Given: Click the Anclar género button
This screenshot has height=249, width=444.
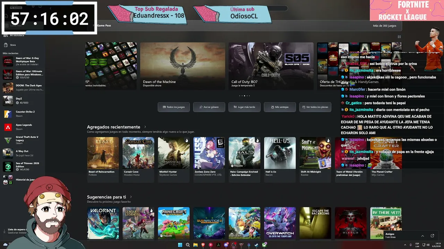Looking at the screenshot, I should click(209, 107).
